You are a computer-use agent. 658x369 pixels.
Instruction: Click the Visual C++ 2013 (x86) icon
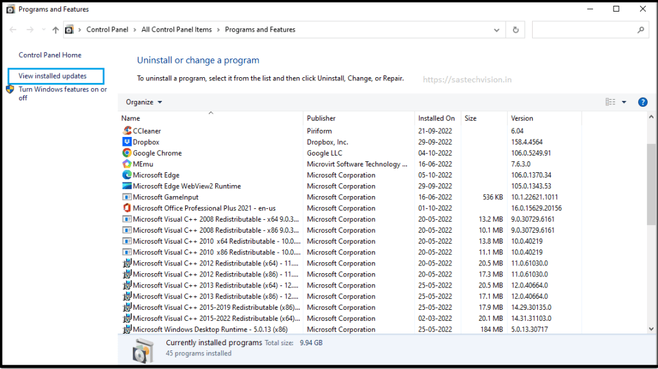click(127, 296)
